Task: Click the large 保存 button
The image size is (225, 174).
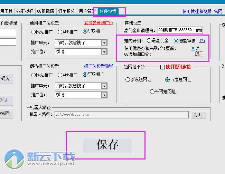Action: [107, 145]
